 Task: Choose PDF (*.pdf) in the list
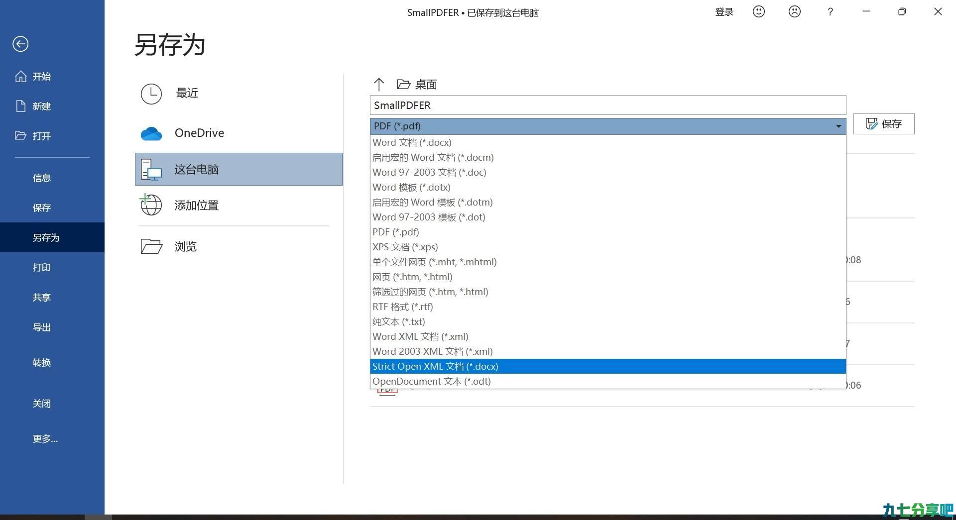[x=608, y=232]
